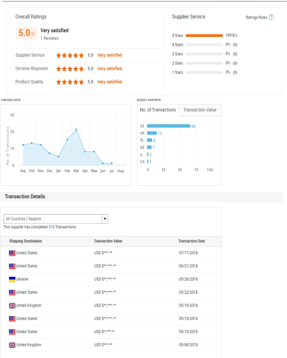Select the No. of Transactions tab
This screenshot has width=287, height=358.
tap(158, 110)
